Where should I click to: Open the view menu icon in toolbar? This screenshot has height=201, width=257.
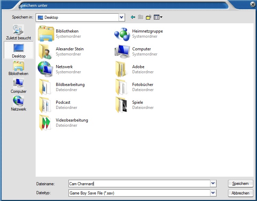(158, 17)
